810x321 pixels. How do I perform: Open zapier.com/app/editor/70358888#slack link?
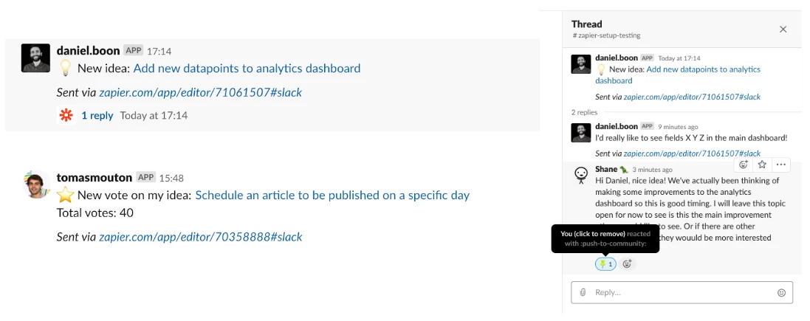pos(200,237)
